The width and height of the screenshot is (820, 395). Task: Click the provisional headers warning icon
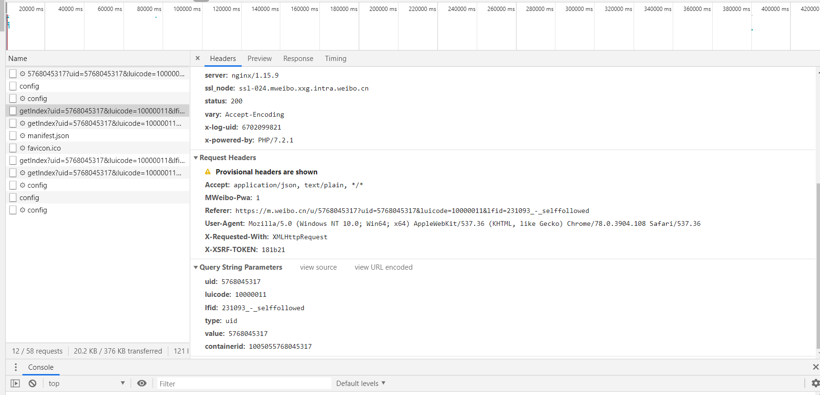(208, 172)
